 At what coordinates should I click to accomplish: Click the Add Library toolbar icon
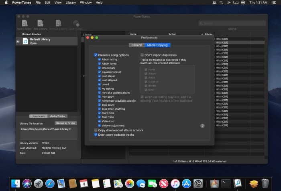point(40,23)
